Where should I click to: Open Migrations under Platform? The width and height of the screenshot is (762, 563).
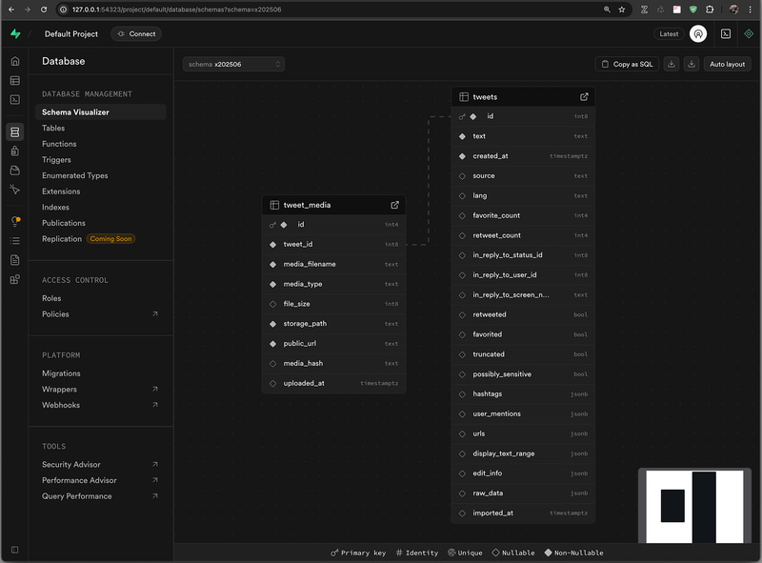tap(61, 373)
